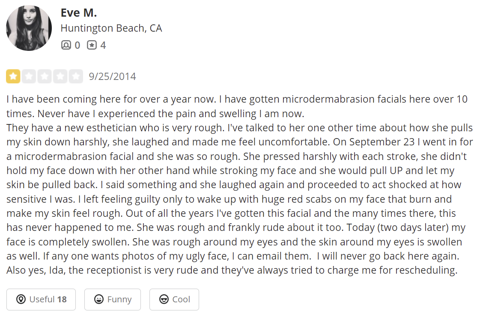Mark the review as Useful
This screenshot has width=477, height=316.
[x=41, y=299]
